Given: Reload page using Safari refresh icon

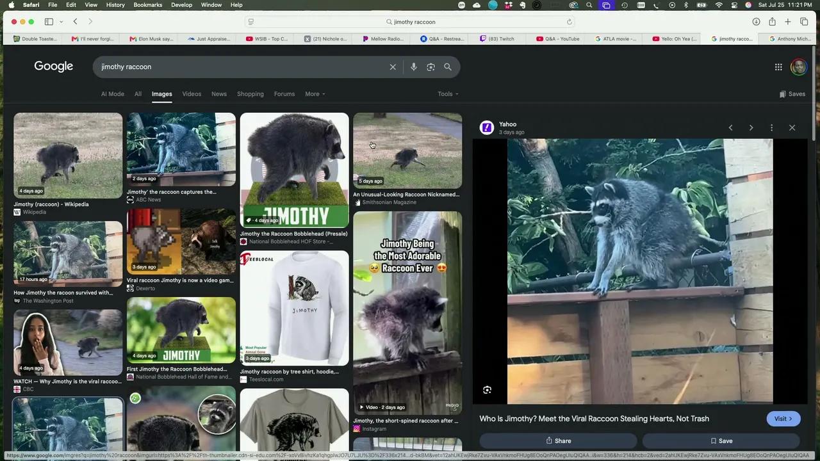Looking at the screenshot, I should click(x=569, y=22).
